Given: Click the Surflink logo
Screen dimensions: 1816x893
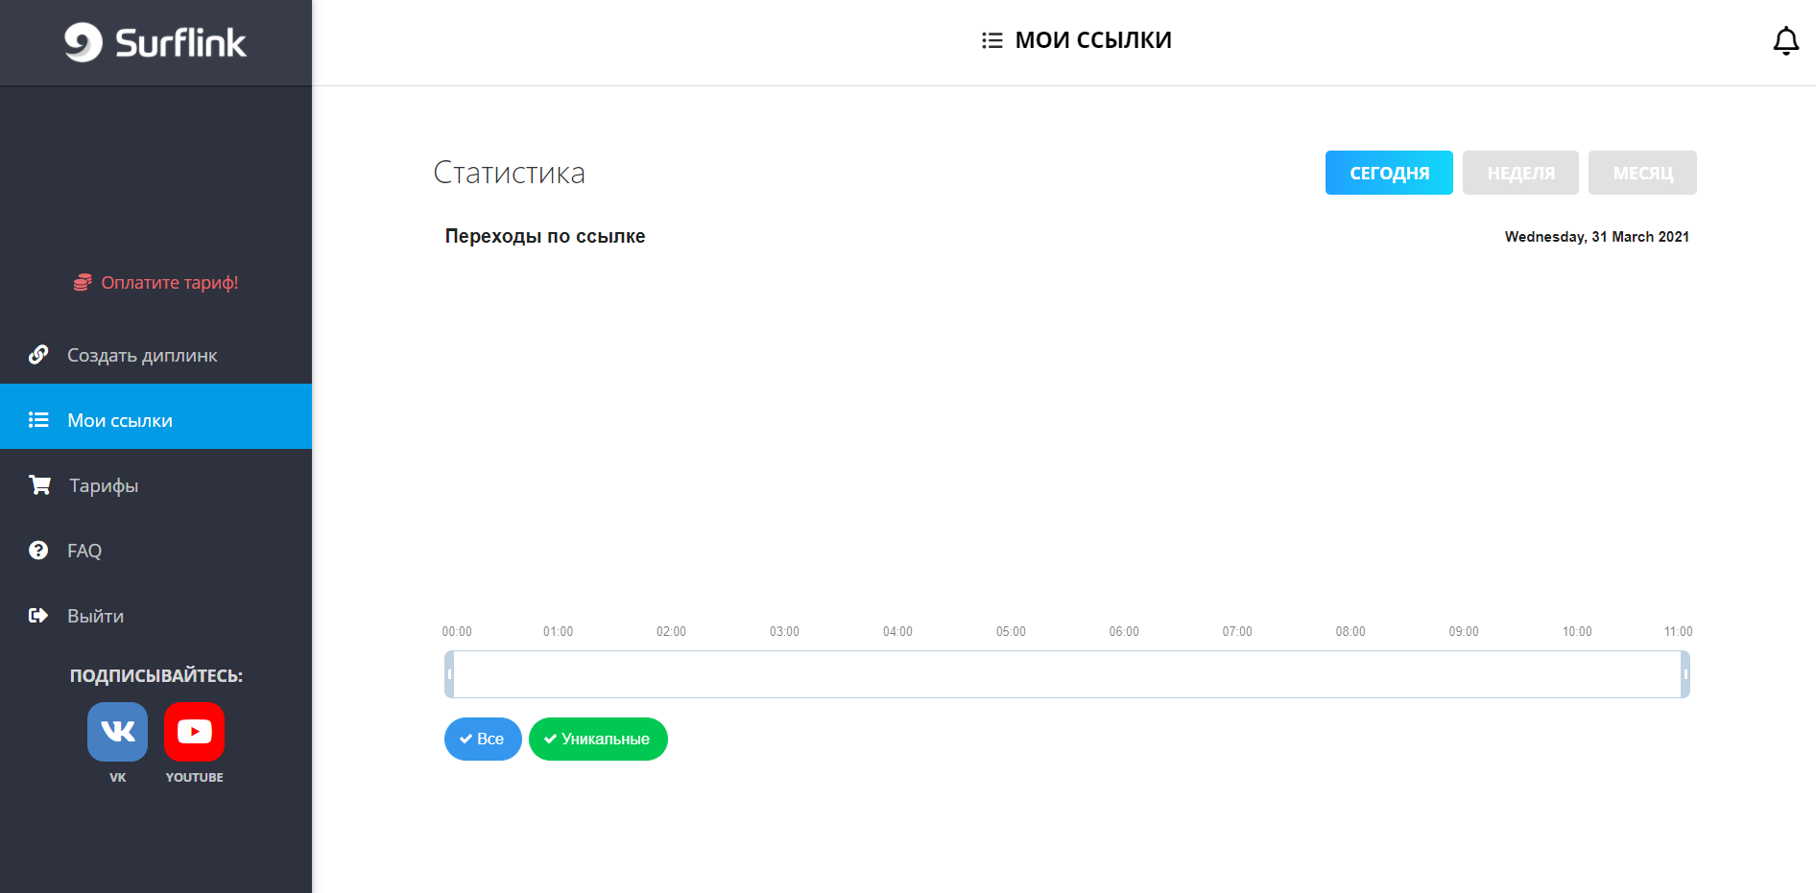Looking at the screenshot, I should pyautogui.click(x=155, y=42).
